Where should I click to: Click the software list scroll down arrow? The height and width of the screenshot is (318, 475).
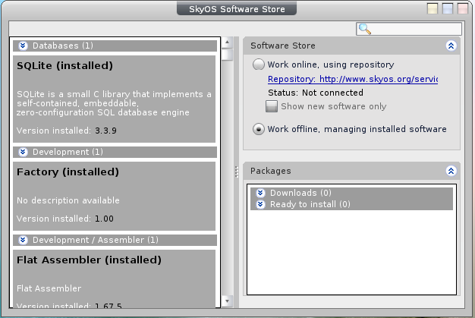pyautogui.click(x=227, y=301)
